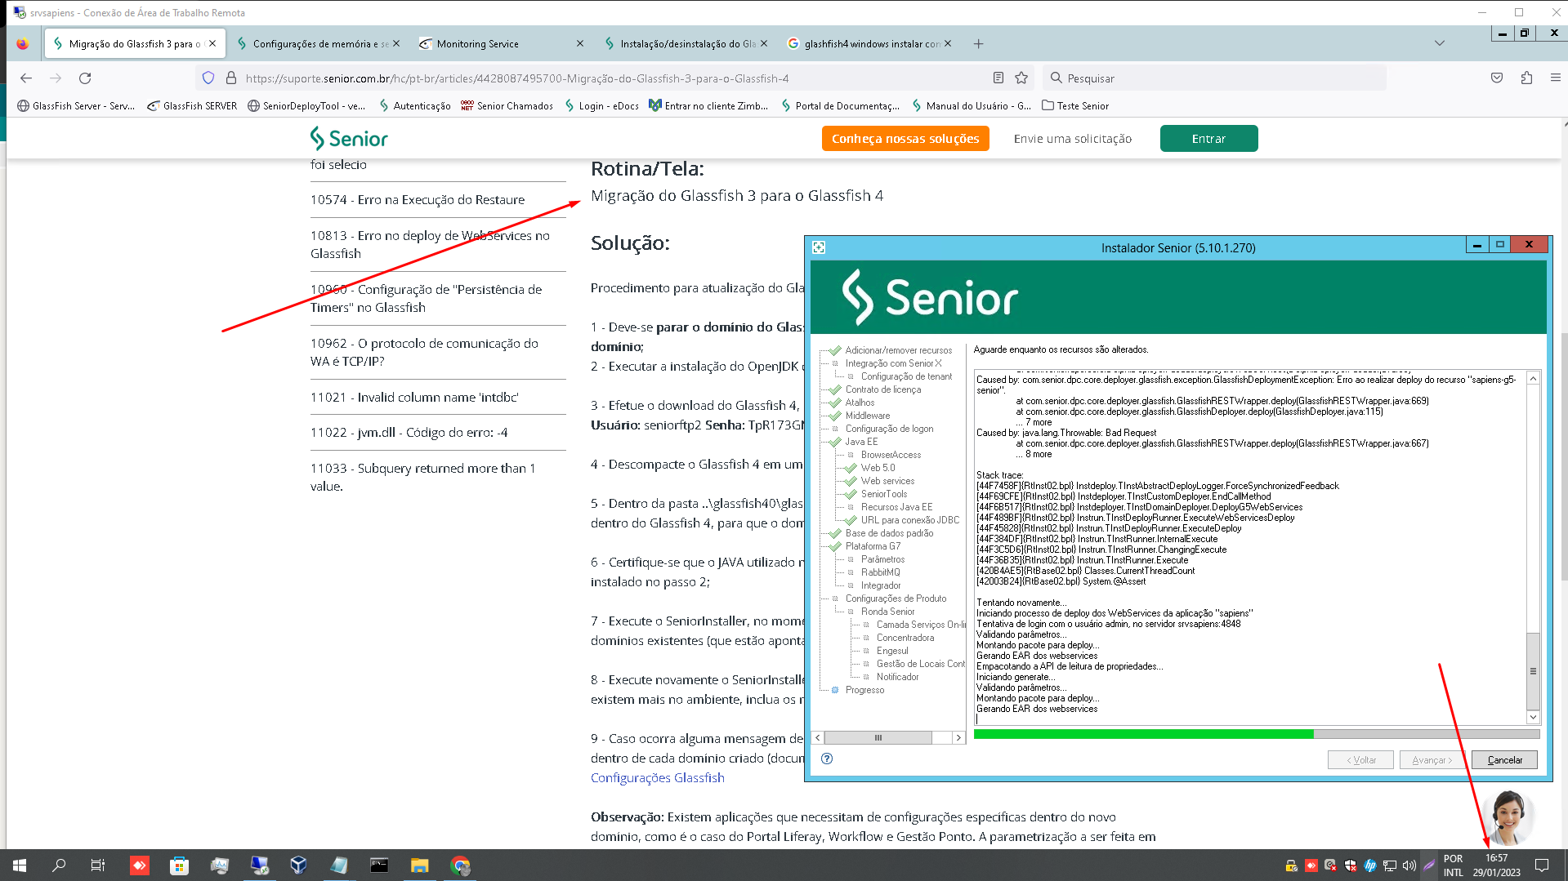Screen dimensions: 1568x881
Task: Select Plataforma G7 tree node
Action: [873, 546]
